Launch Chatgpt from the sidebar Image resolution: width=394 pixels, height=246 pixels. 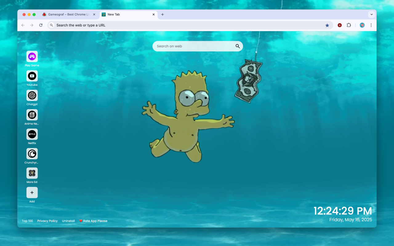[32, 95]
